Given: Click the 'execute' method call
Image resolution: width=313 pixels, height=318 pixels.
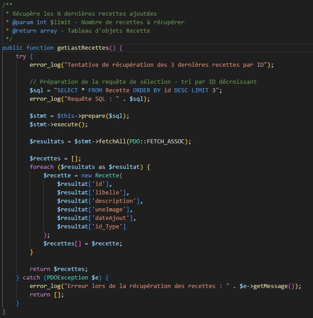Looking at the screenshot, I should coord(66,125).
